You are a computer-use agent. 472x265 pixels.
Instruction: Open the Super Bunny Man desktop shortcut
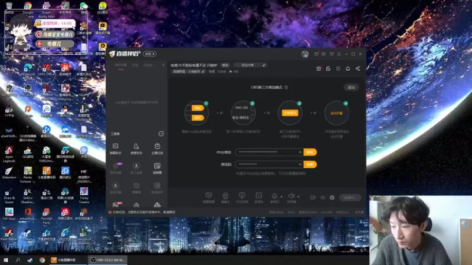(x=47, y=9)
